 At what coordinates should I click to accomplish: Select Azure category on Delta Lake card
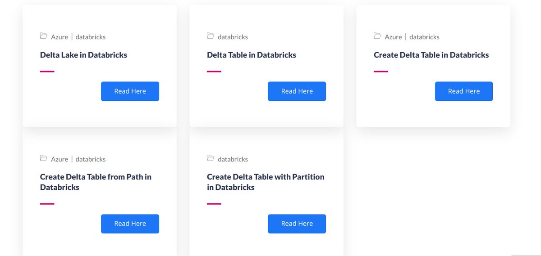60,37
